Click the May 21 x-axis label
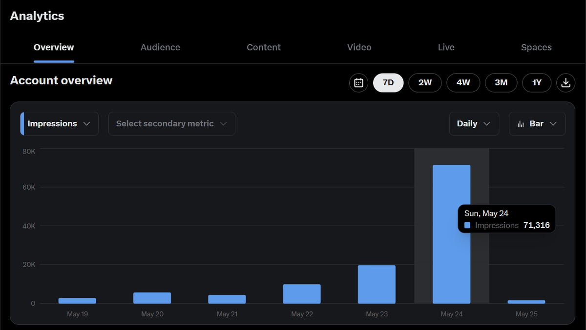 point(227,314)
